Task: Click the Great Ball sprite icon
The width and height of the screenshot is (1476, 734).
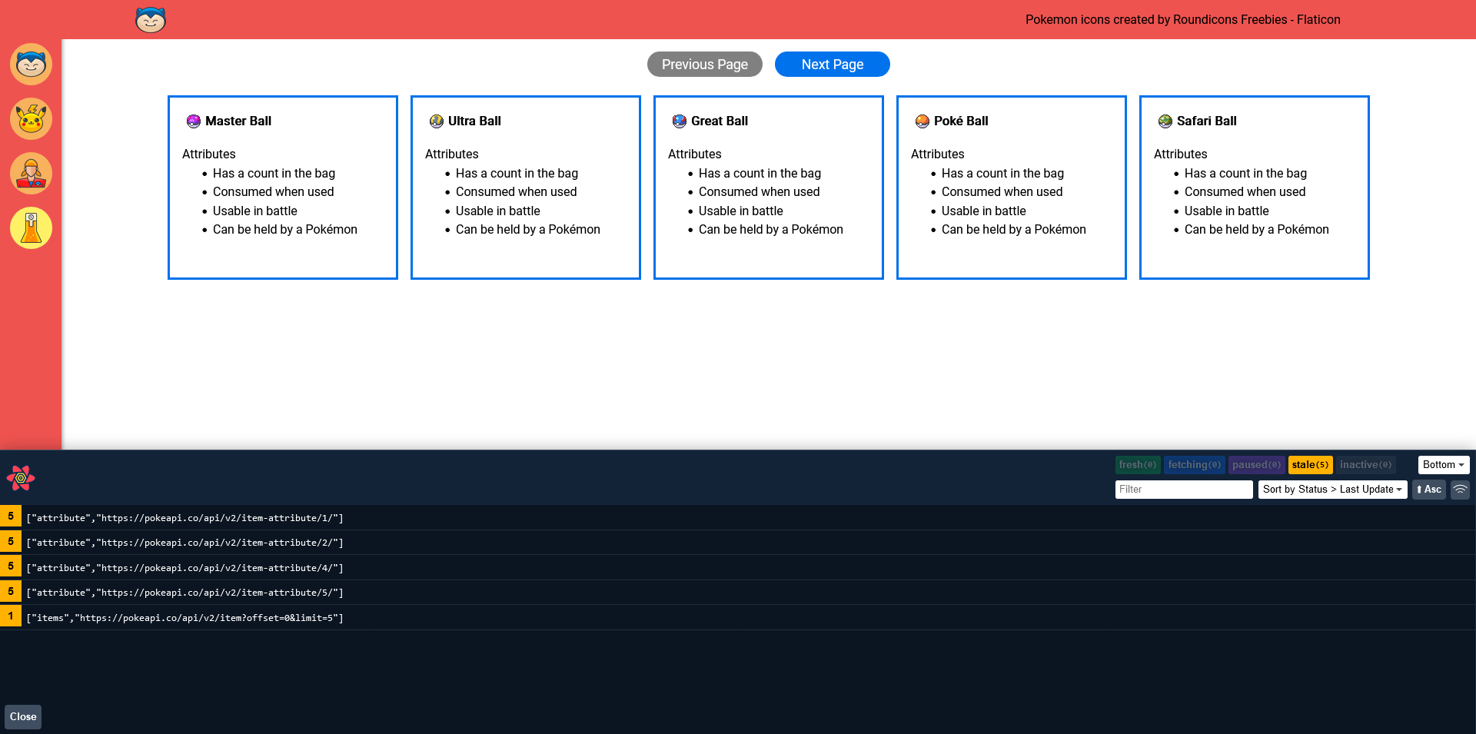Action: [x=680, y=121]
